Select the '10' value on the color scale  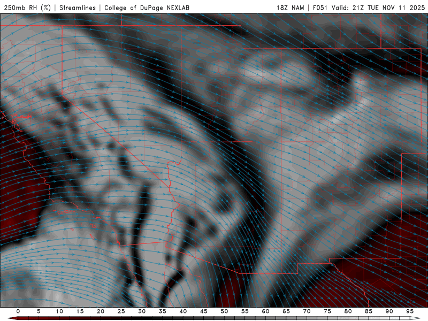[59, 311]
